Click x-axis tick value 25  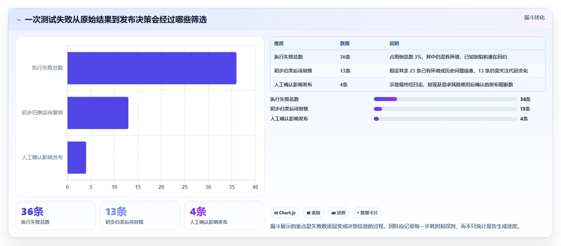(184, 187)
